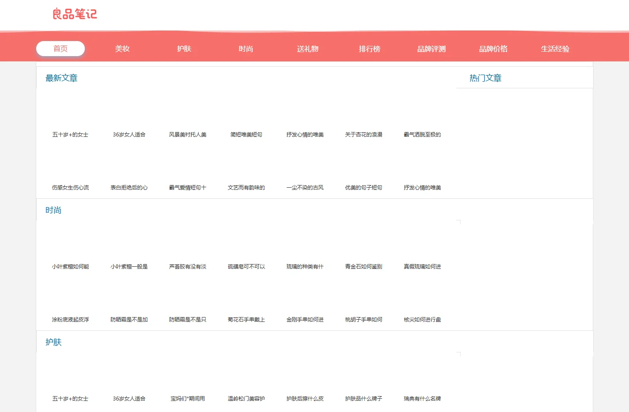The width and height of the screenshot is (629, 412).
Task: Open the 霸气爱情短句十 article
Action: [x=188, y=188]
